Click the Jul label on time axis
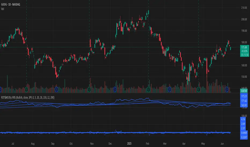The image size is (250, 147). (x=13, y=144)
